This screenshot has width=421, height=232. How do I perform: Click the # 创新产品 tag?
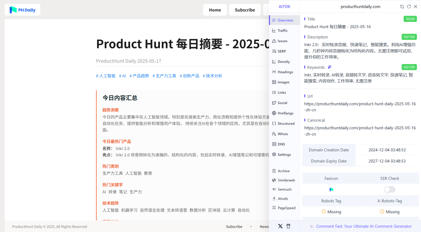tap(189, 76)
